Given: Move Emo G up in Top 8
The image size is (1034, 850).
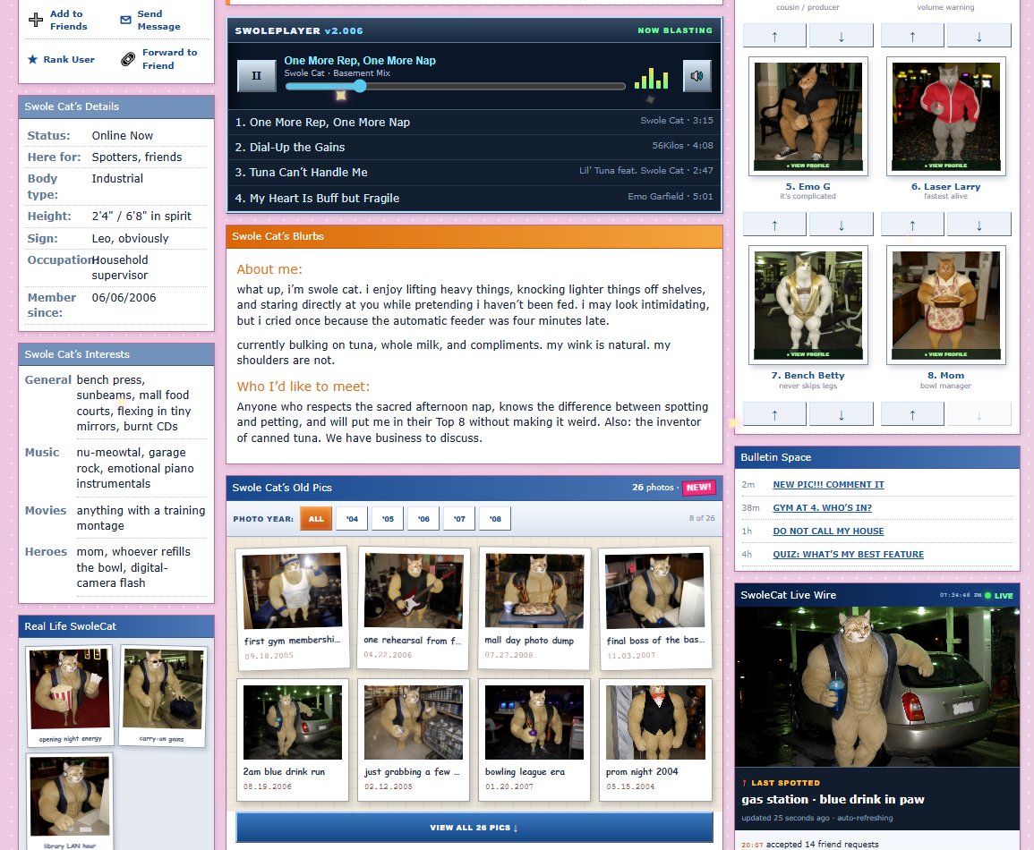Looking at the screenshot, I should tap(774, 224).
